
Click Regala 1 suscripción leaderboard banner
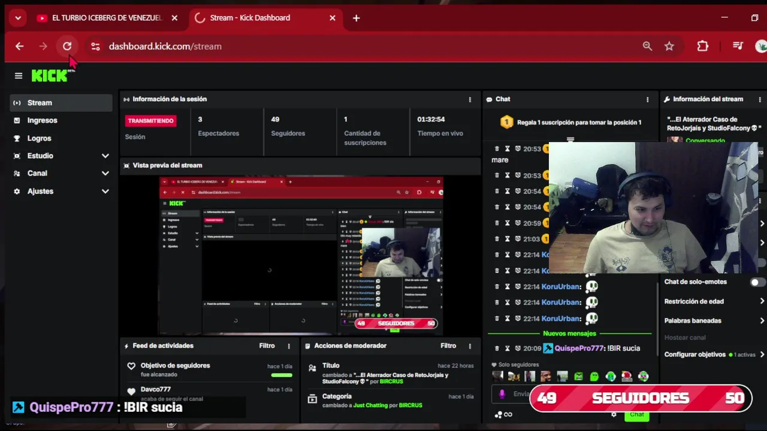click(x=571, y=122)
